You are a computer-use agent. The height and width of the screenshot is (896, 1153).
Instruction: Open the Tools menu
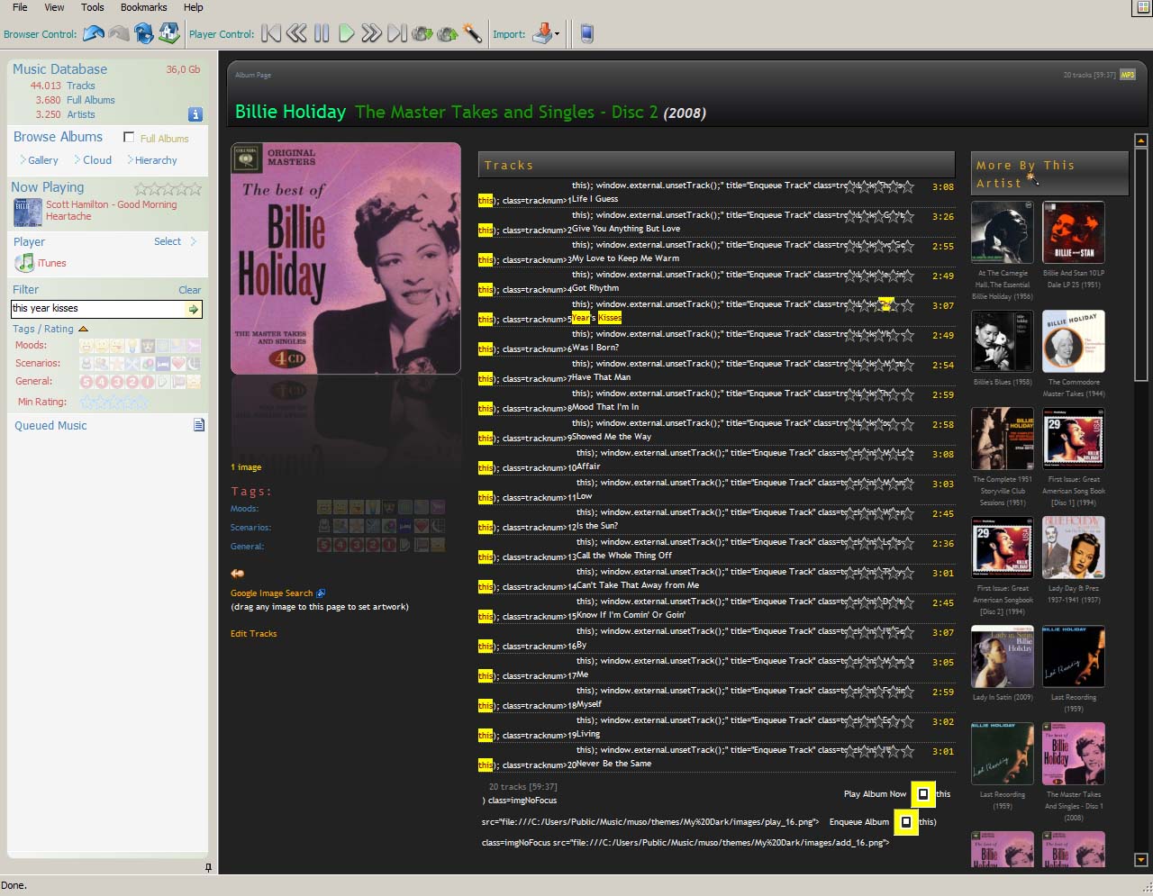point(93,7)
